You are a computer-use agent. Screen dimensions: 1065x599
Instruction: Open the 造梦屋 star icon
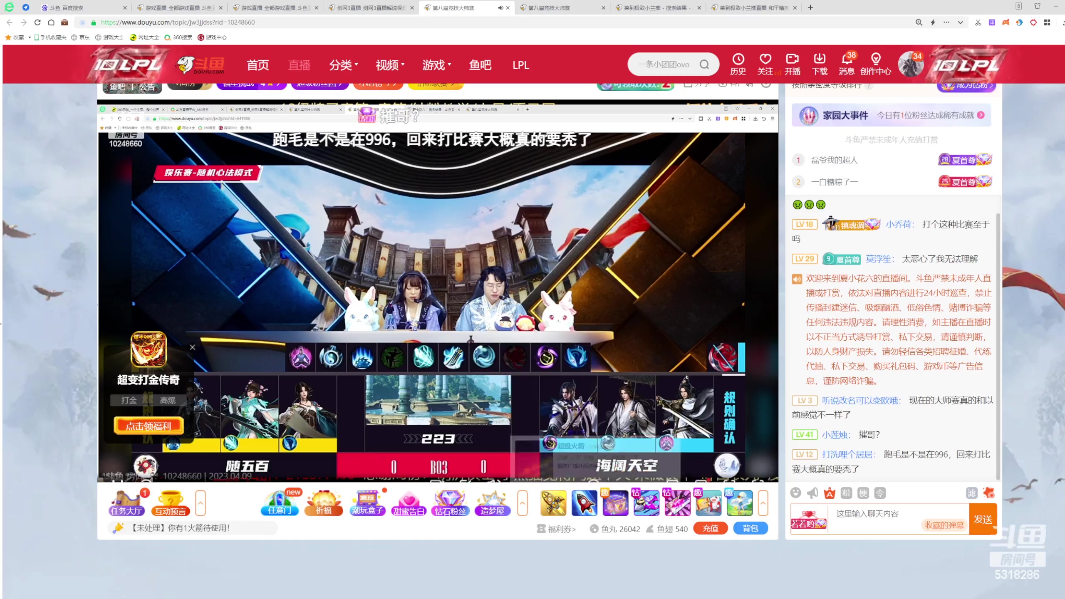pos(493,502)
